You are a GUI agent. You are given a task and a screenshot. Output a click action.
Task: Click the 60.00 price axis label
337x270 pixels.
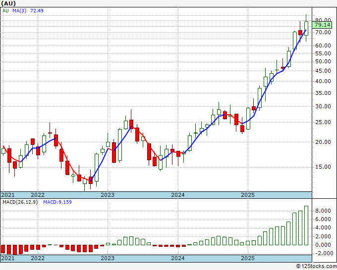[323, 45]
